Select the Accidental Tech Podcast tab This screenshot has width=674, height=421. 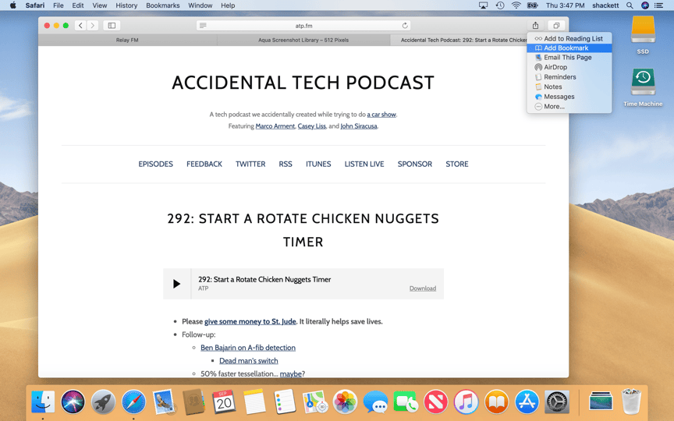click(x=463, y=40)
